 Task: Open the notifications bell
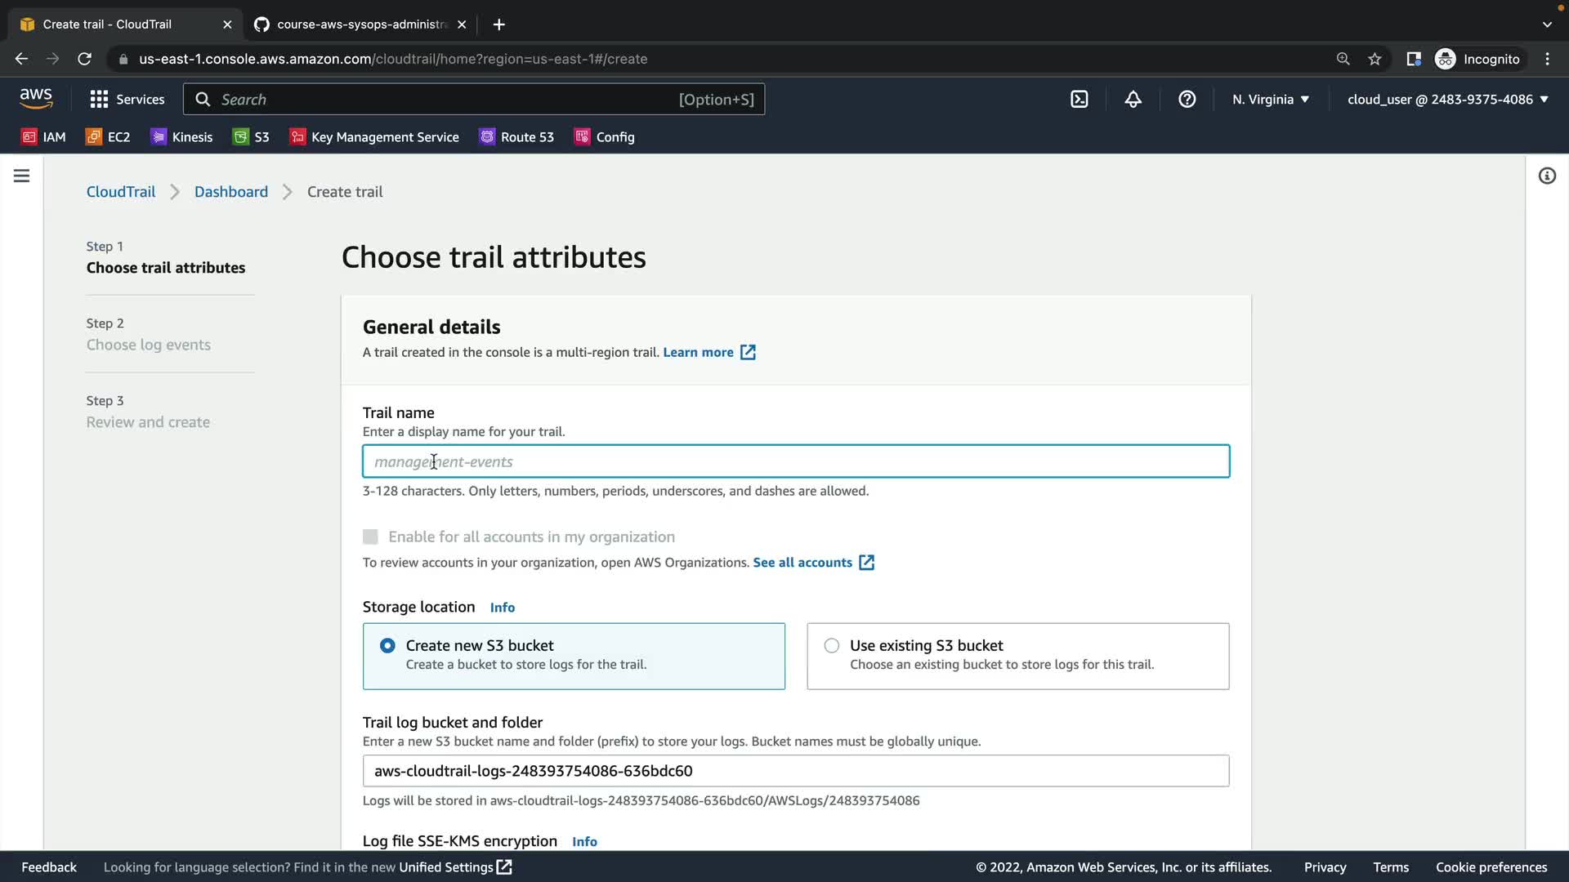(1133, 100)
